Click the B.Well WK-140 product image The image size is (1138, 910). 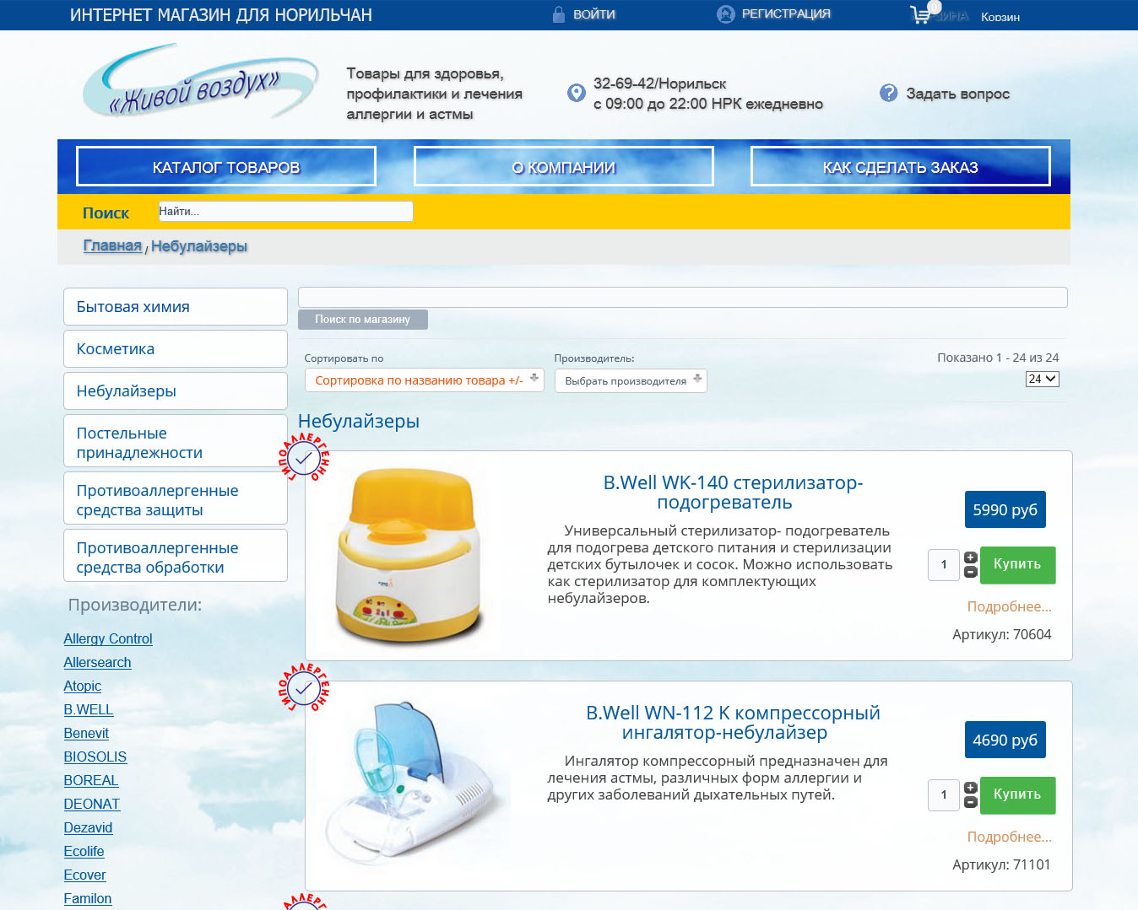[409, 557]
